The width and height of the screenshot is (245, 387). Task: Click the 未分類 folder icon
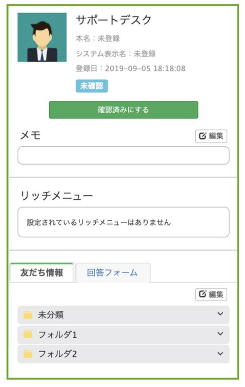click(x=28, y=315)
